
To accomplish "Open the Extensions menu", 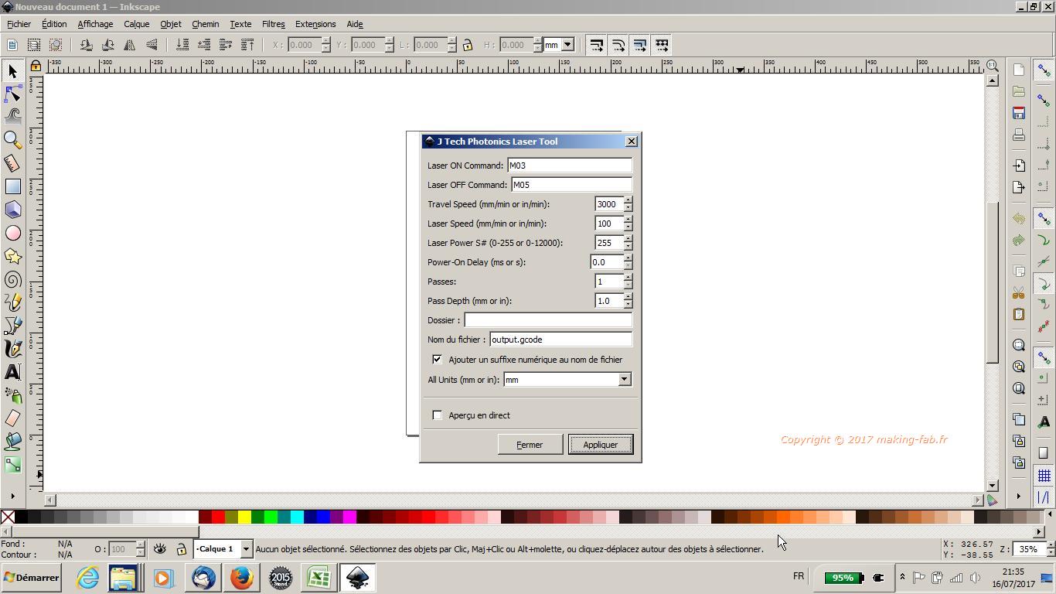I will [x=315, y=24].
